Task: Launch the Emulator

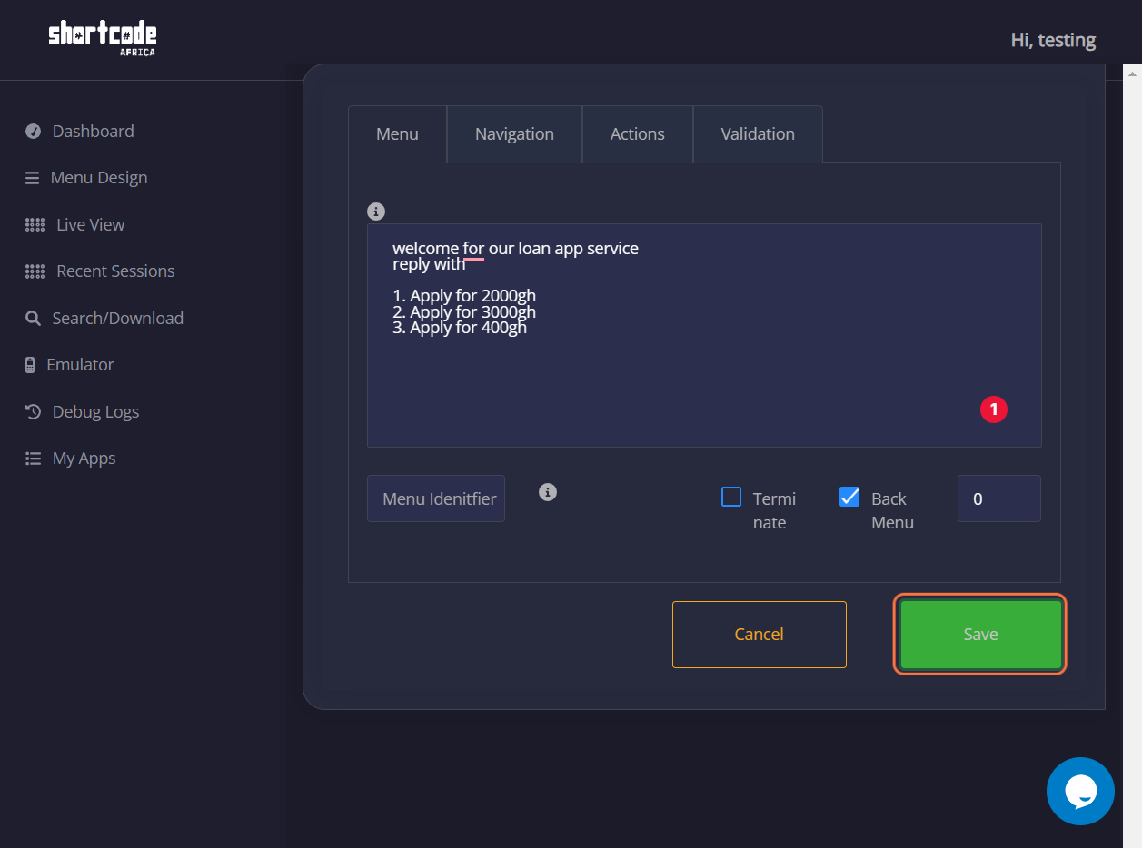Action: (80, 364)
